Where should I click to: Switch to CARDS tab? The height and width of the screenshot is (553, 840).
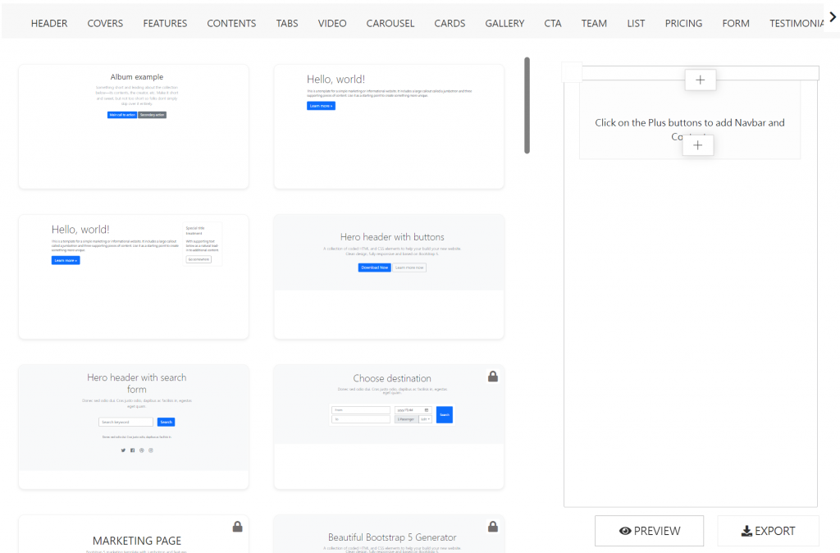(450, 24)
